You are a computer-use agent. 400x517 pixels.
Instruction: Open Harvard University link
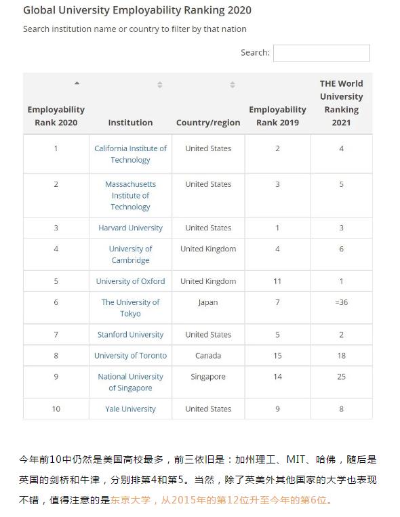pyautogui.click(x=130, y=228)
